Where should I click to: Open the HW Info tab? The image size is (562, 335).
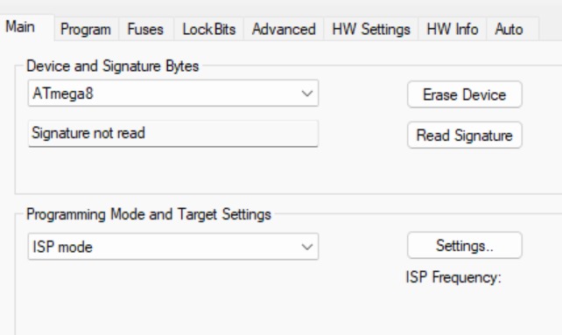tap(453, 30)
